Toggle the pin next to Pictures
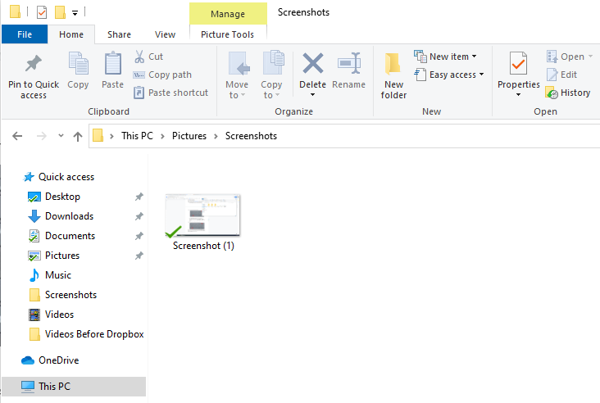 (139, 256)
